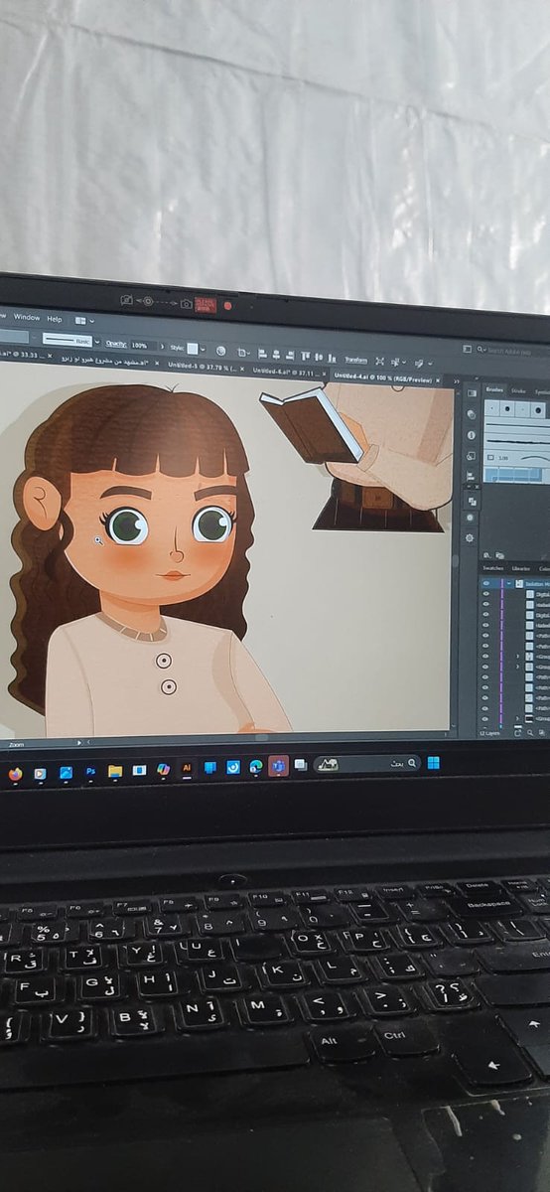This screenshot has height=1192, width=550.
Task: Click the Transform link in control bar
Action: [x=355, y=360]
